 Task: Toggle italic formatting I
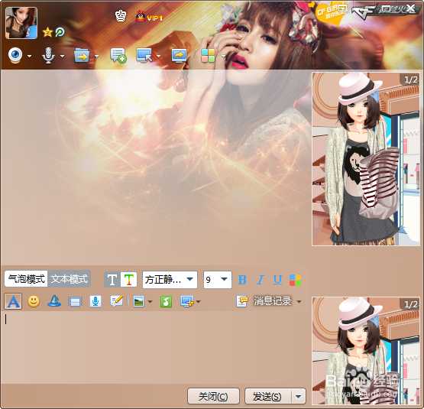[261, 280]
